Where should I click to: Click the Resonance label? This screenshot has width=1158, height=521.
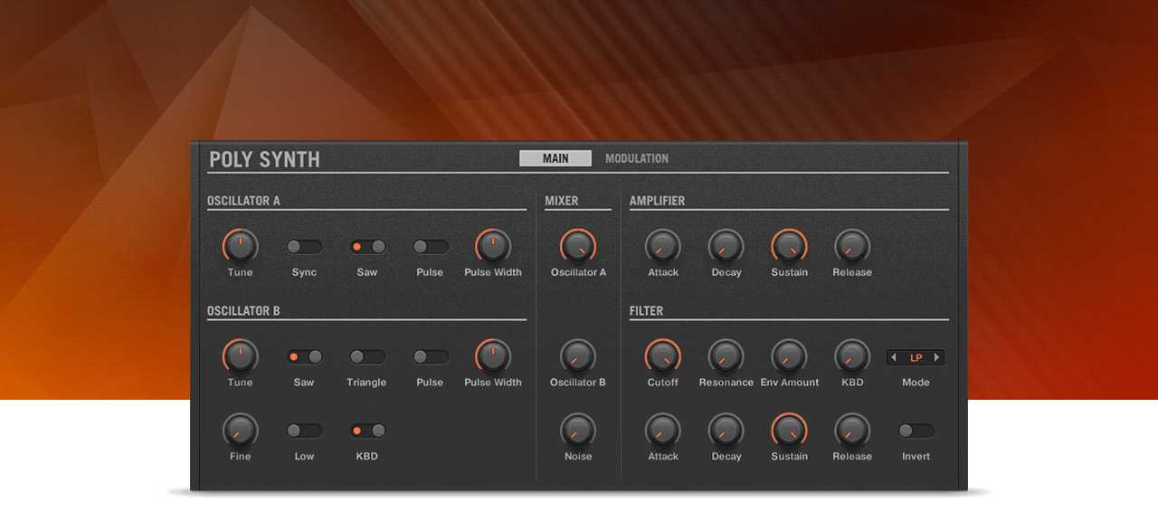click(x=726, y=383)
